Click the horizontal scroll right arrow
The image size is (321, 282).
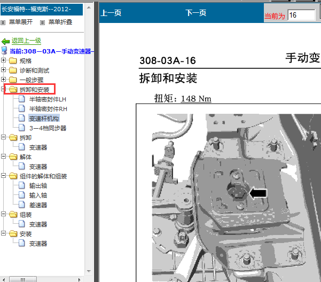pos(80,279)
